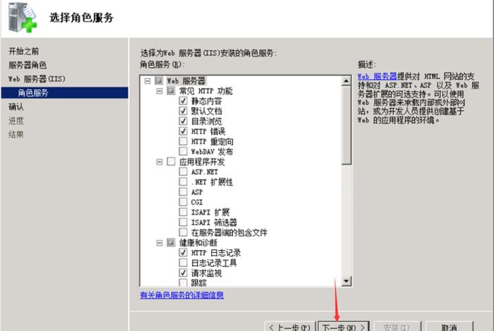Toggle the HTTP 错误 checkbox

pos(183,131)
